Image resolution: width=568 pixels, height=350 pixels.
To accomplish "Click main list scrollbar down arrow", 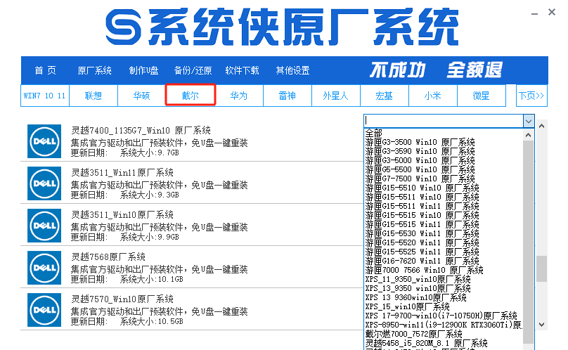I will pyautogui.click(x=541, y=325).
